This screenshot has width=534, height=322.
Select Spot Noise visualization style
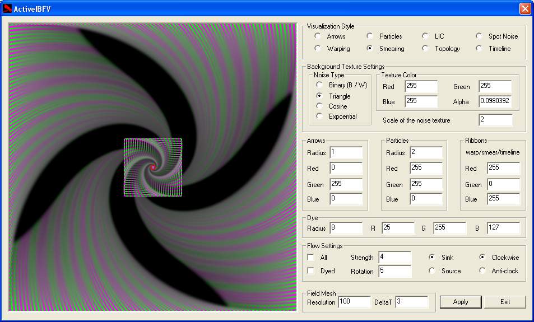click(x=479, y=36)
